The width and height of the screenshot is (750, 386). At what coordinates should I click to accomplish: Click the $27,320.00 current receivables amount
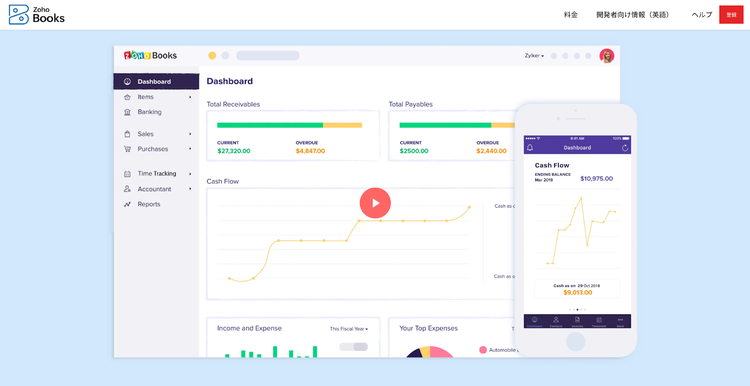[x=234, y=151]
